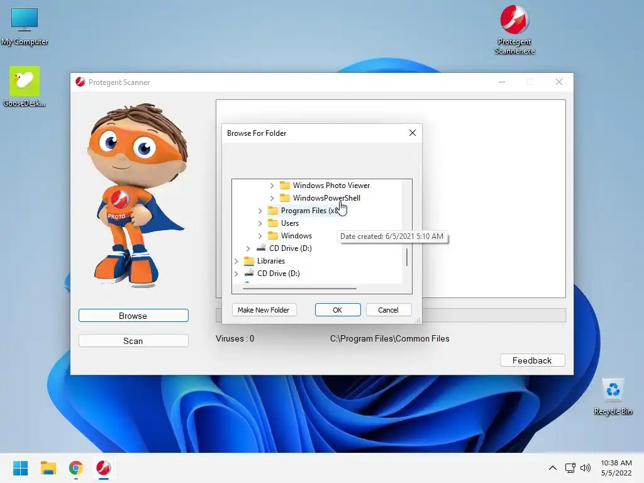
Task: Expand the Users folder node
Action: tap(260, 223)
